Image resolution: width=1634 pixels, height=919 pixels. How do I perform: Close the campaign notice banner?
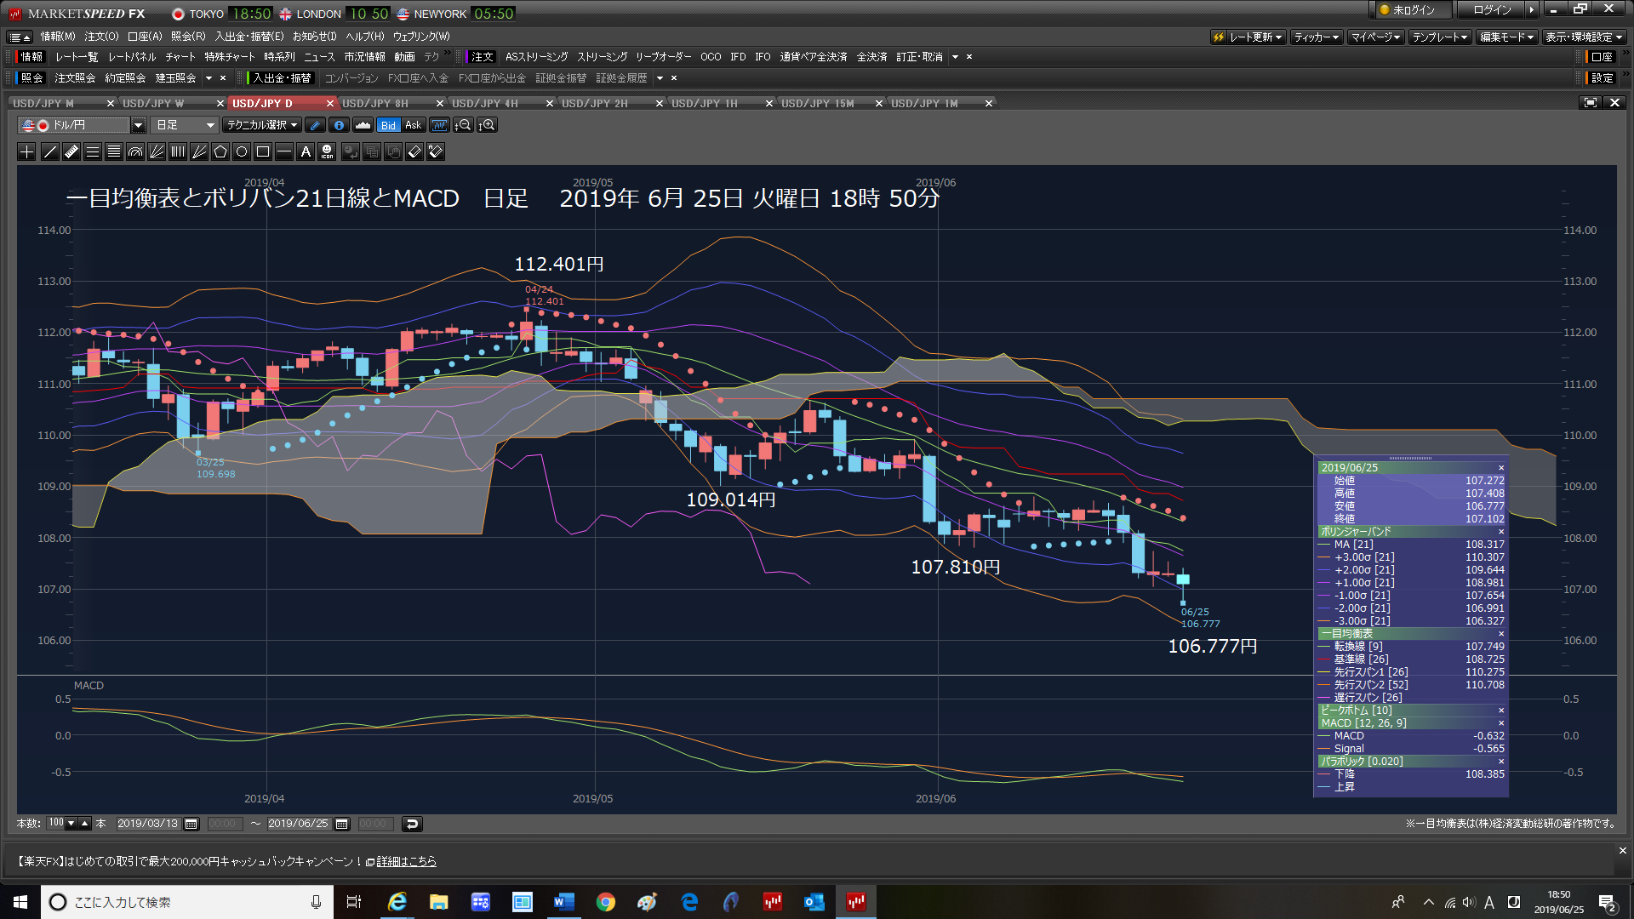1622,850
